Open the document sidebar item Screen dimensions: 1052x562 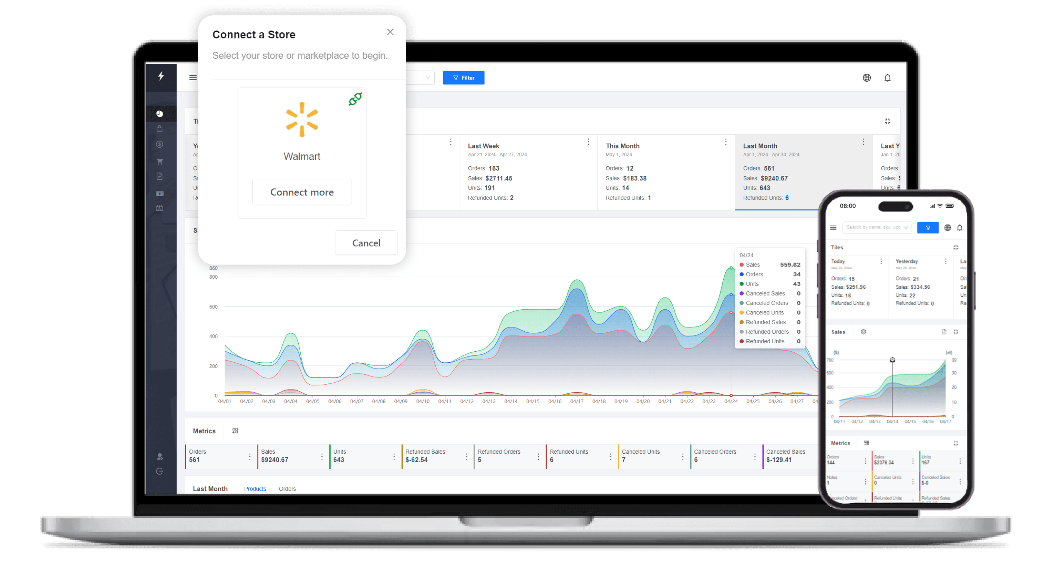point(160,177)
